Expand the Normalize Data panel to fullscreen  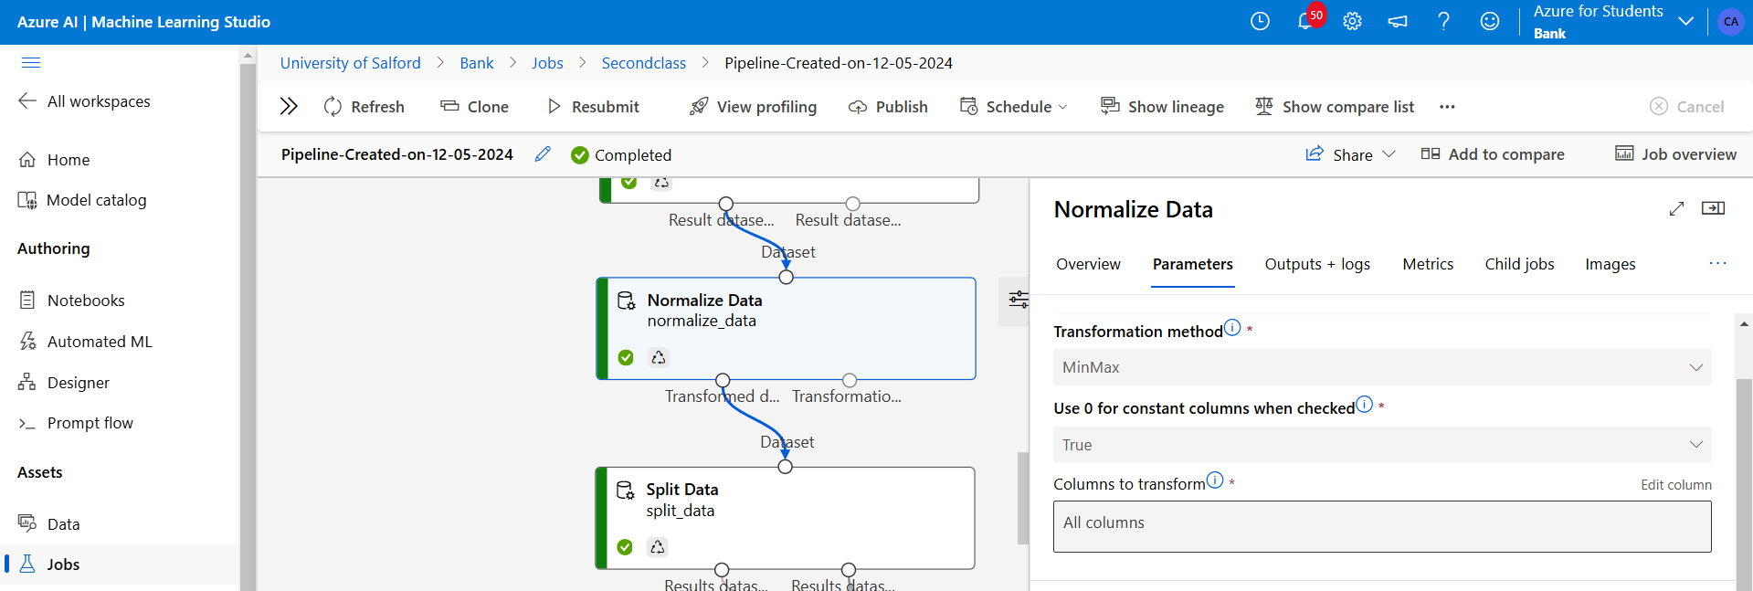click(1676, 209)
